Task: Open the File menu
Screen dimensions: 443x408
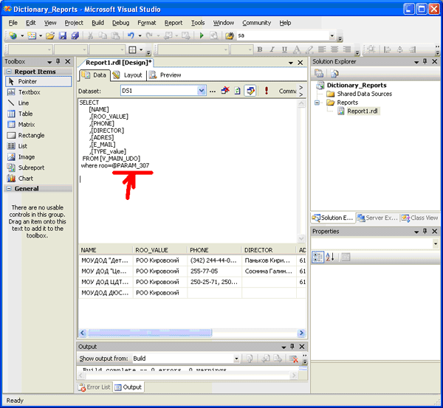Action: (x=13, y=23)
